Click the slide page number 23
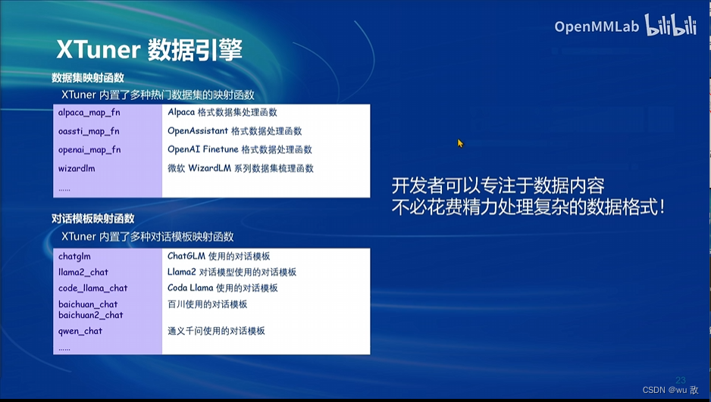Screen dimensions: 711x402 tap(681, 380)
